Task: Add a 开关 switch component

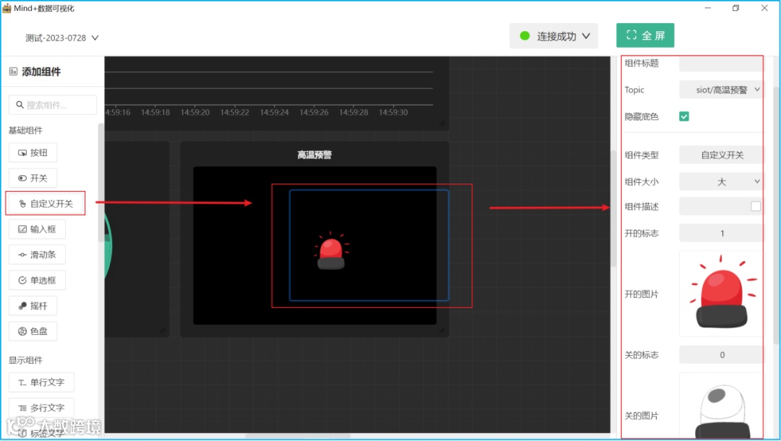Action: click(x=33, y=178)
